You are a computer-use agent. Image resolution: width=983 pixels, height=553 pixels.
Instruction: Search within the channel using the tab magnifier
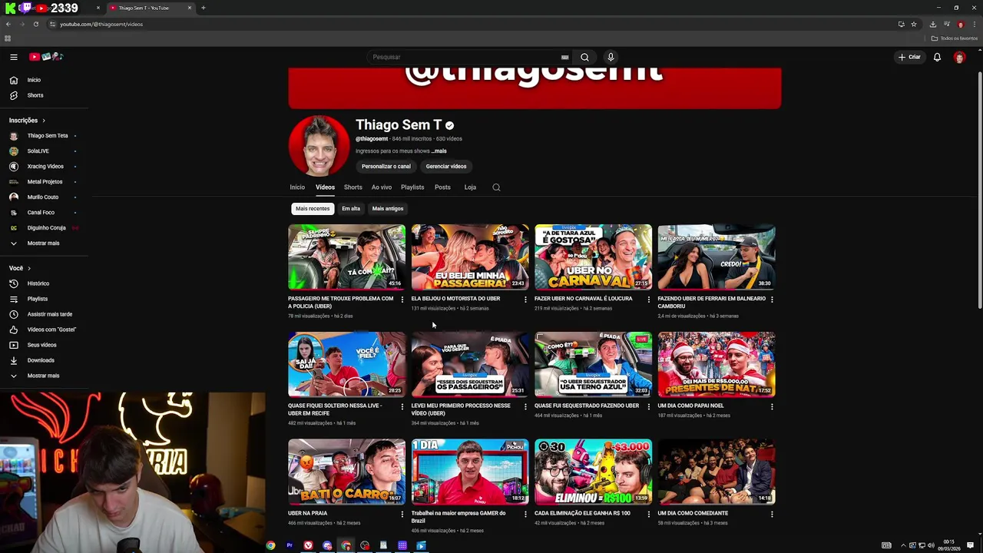(x=496, y=187)
